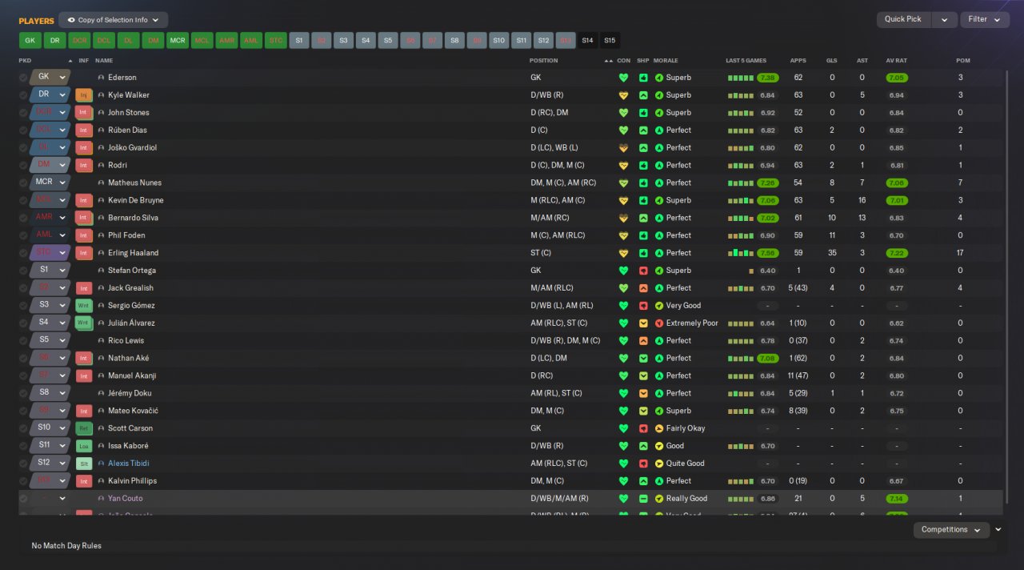
Task: Click the Loa status icon beside Issa Kaboré
Action: pos(83,446)
